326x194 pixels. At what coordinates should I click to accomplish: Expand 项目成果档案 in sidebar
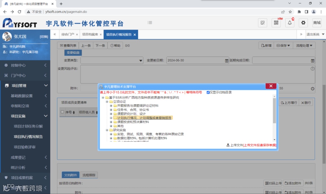(x=25, y=178)
